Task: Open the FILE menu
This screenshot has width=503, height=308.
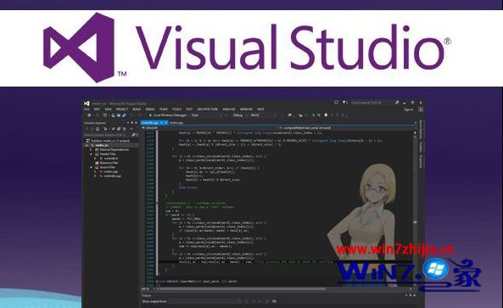Action: [87, 109]
